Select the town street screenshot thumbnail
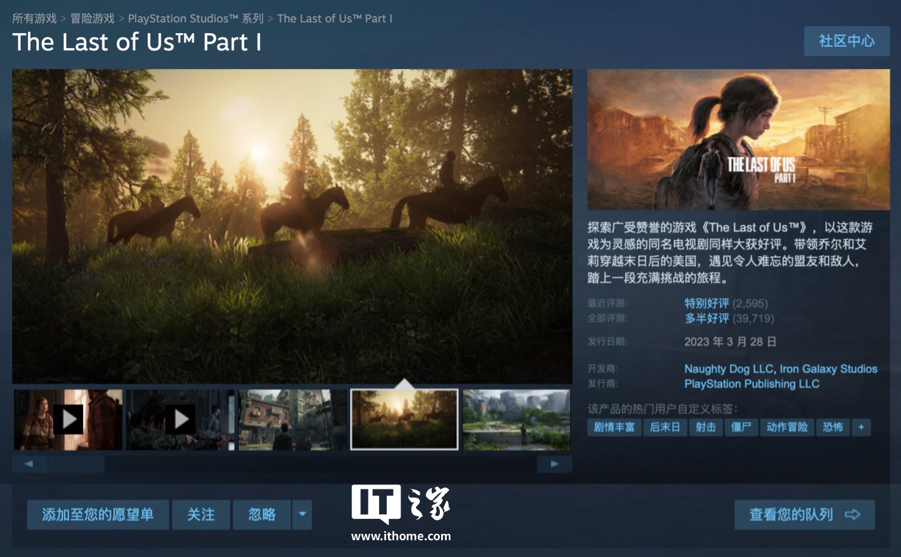Screen dimensions: 901x557 pyautogui.click(x=292, y=419)
